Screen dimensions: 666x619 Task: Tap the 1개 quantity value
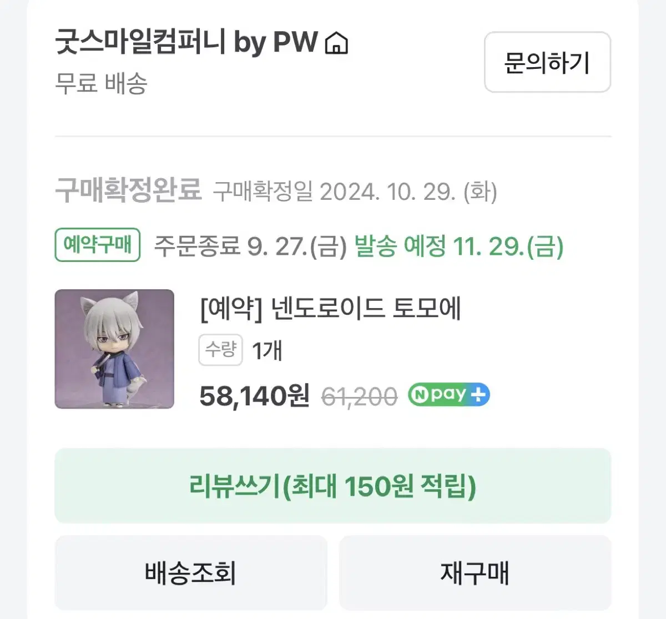(267, 351)
